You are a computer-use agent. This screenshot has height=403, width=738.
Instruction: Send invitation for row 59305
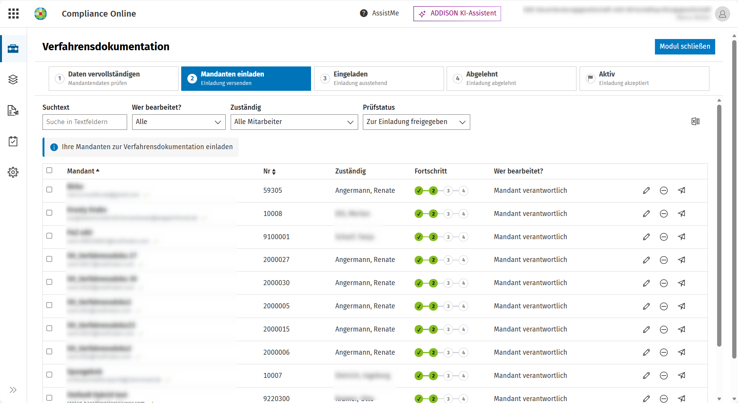tap(682, 190)
